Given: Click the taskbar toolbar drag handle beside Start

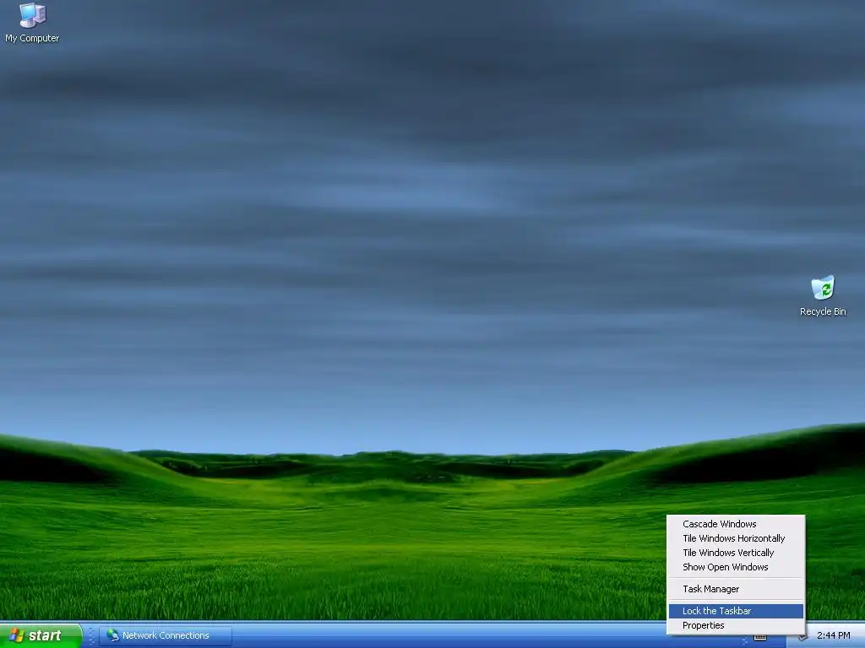Looking at the screenshot, I should (x=91, y=636).
